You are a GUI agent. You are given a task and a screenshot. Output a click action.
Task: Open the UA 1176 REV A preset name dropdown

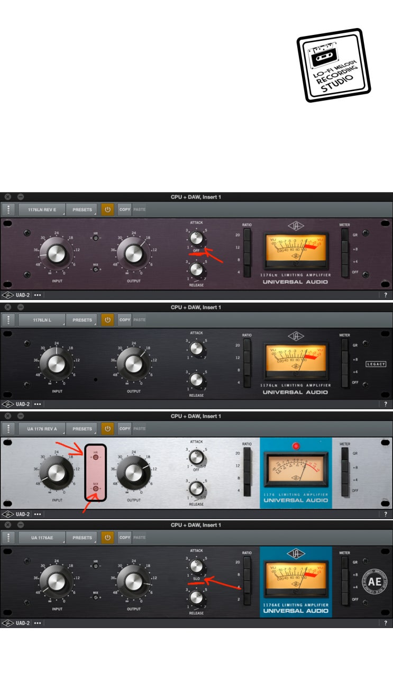pos(42,429)
